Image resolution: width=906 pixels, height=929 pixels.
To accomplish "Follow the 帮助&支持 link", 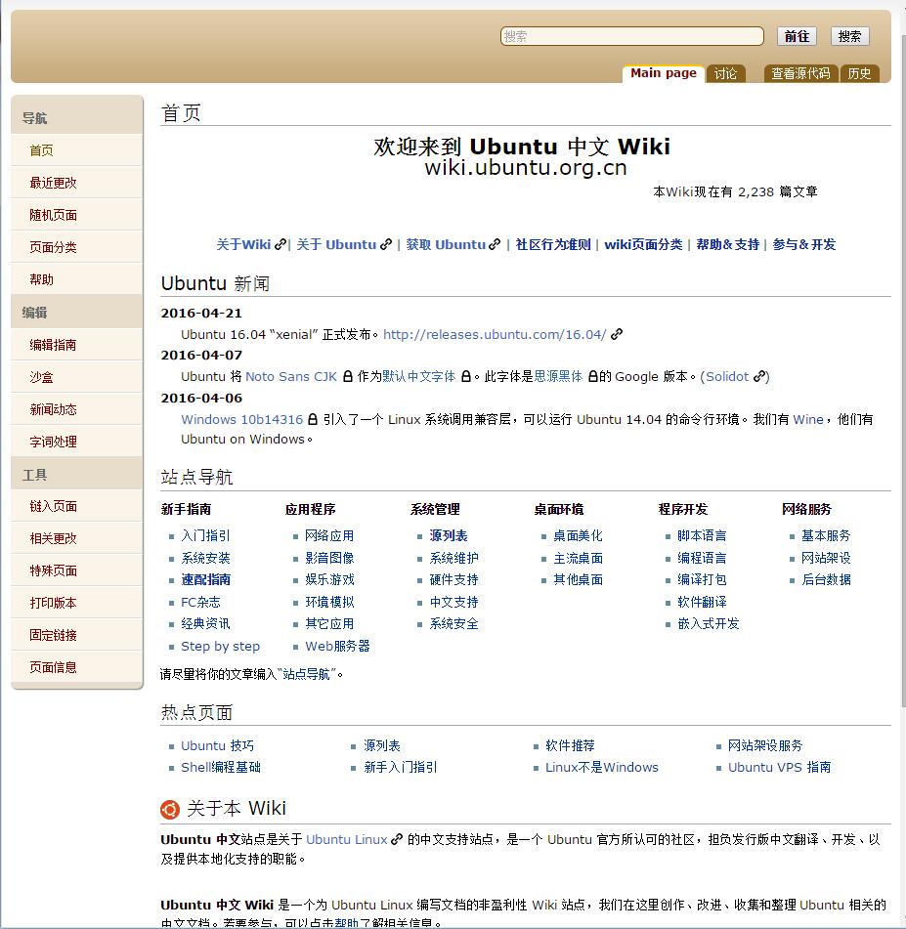I will point(727,244).
